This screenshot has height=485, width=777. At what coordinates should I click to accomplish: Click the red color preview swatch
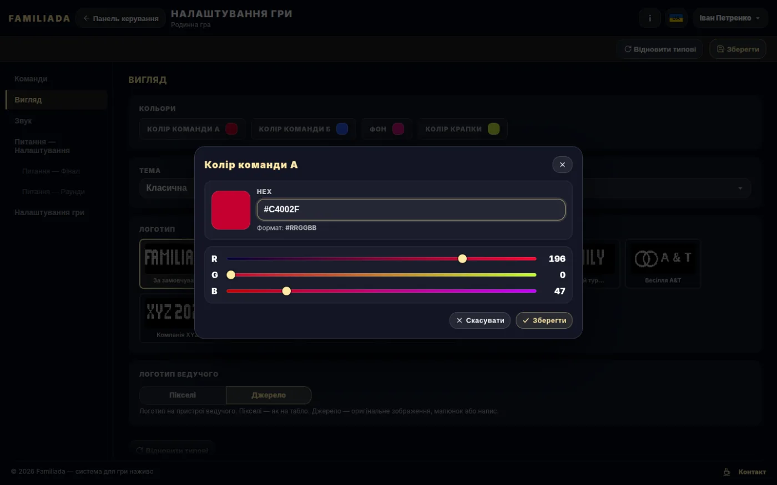click(231, 210)
